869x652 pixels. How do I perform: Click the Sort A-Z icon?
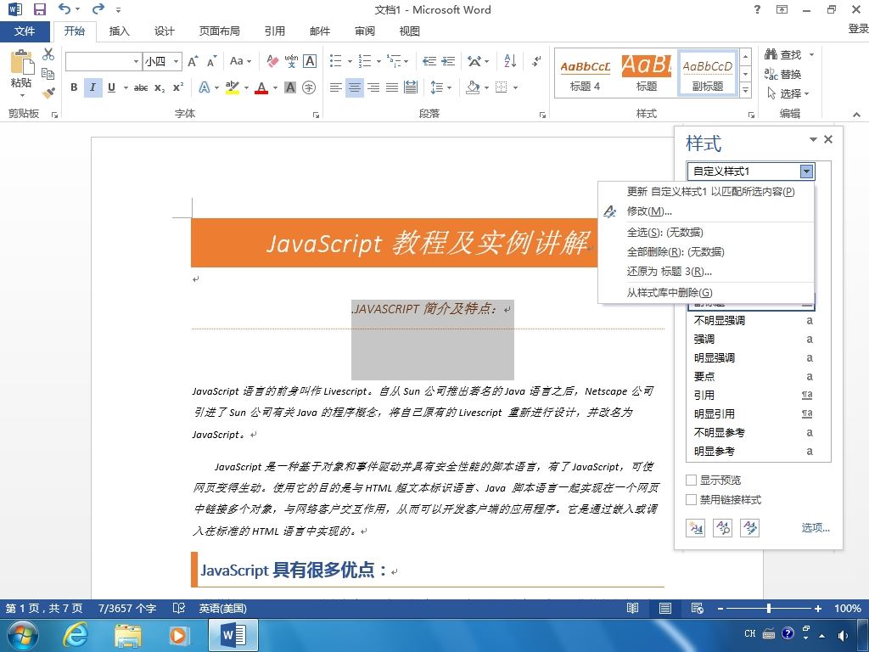coord(510,61)
